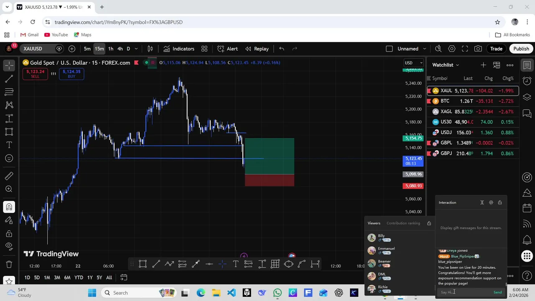
Task: Open watchlist more options three dots
Action: (x=510, y=65)
